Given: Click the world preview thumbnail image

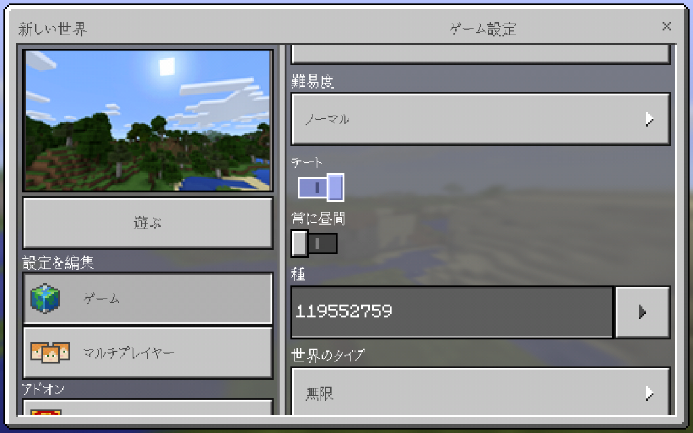Looking at the screenshot, I should [148, 120].
